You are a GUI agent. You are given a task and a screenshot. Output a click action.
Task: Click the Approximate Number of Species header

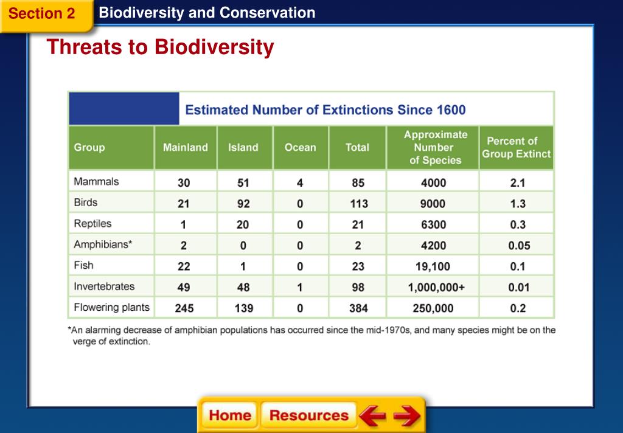pos(436,147)
